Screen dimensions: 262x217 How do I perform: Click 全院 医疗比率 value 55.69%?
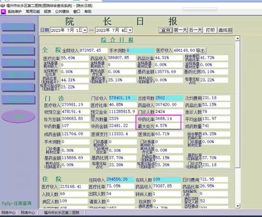75,58
